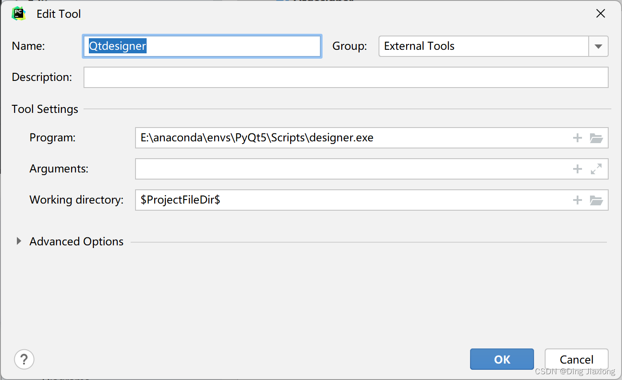Close the Edit Tool dialog

click(601, 14)
